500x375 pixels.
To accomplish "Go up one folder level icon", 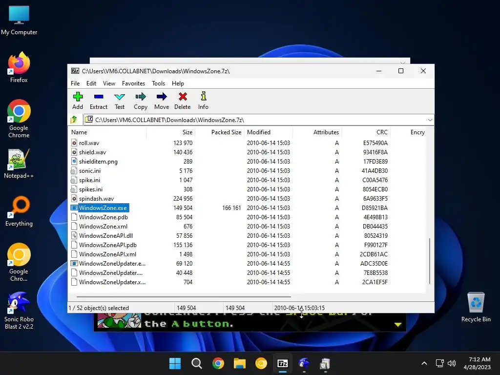I will click(74, 120).
